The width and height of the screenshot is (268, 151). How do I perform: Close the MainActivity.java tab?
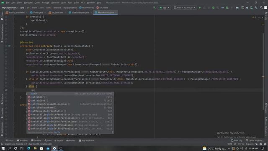pos(116,13)
